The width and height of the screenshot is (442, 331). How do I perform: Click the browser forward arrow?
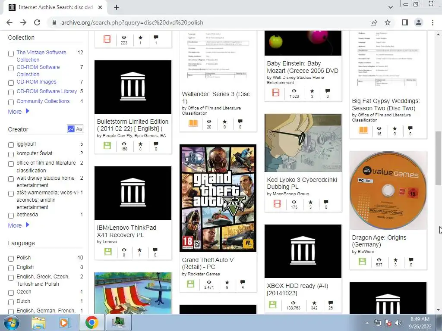pyautogui.click(x=23, y=22)
